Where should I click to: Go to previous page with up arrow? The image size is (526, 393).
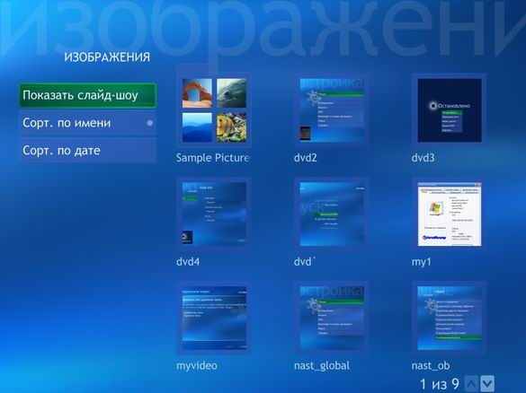coord(471,384)
